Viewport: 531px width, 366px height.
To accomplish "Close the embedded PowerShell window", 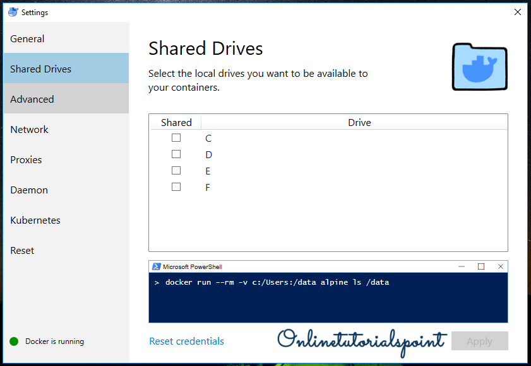I will coord(500,266).
